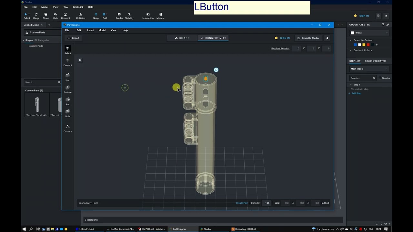Collapse the Favorite Colors section
This screenshot has width=413, height=232.
[351, 40]
